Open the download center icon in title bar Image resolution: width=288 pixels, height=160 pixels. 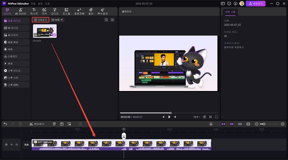(235, 4)
